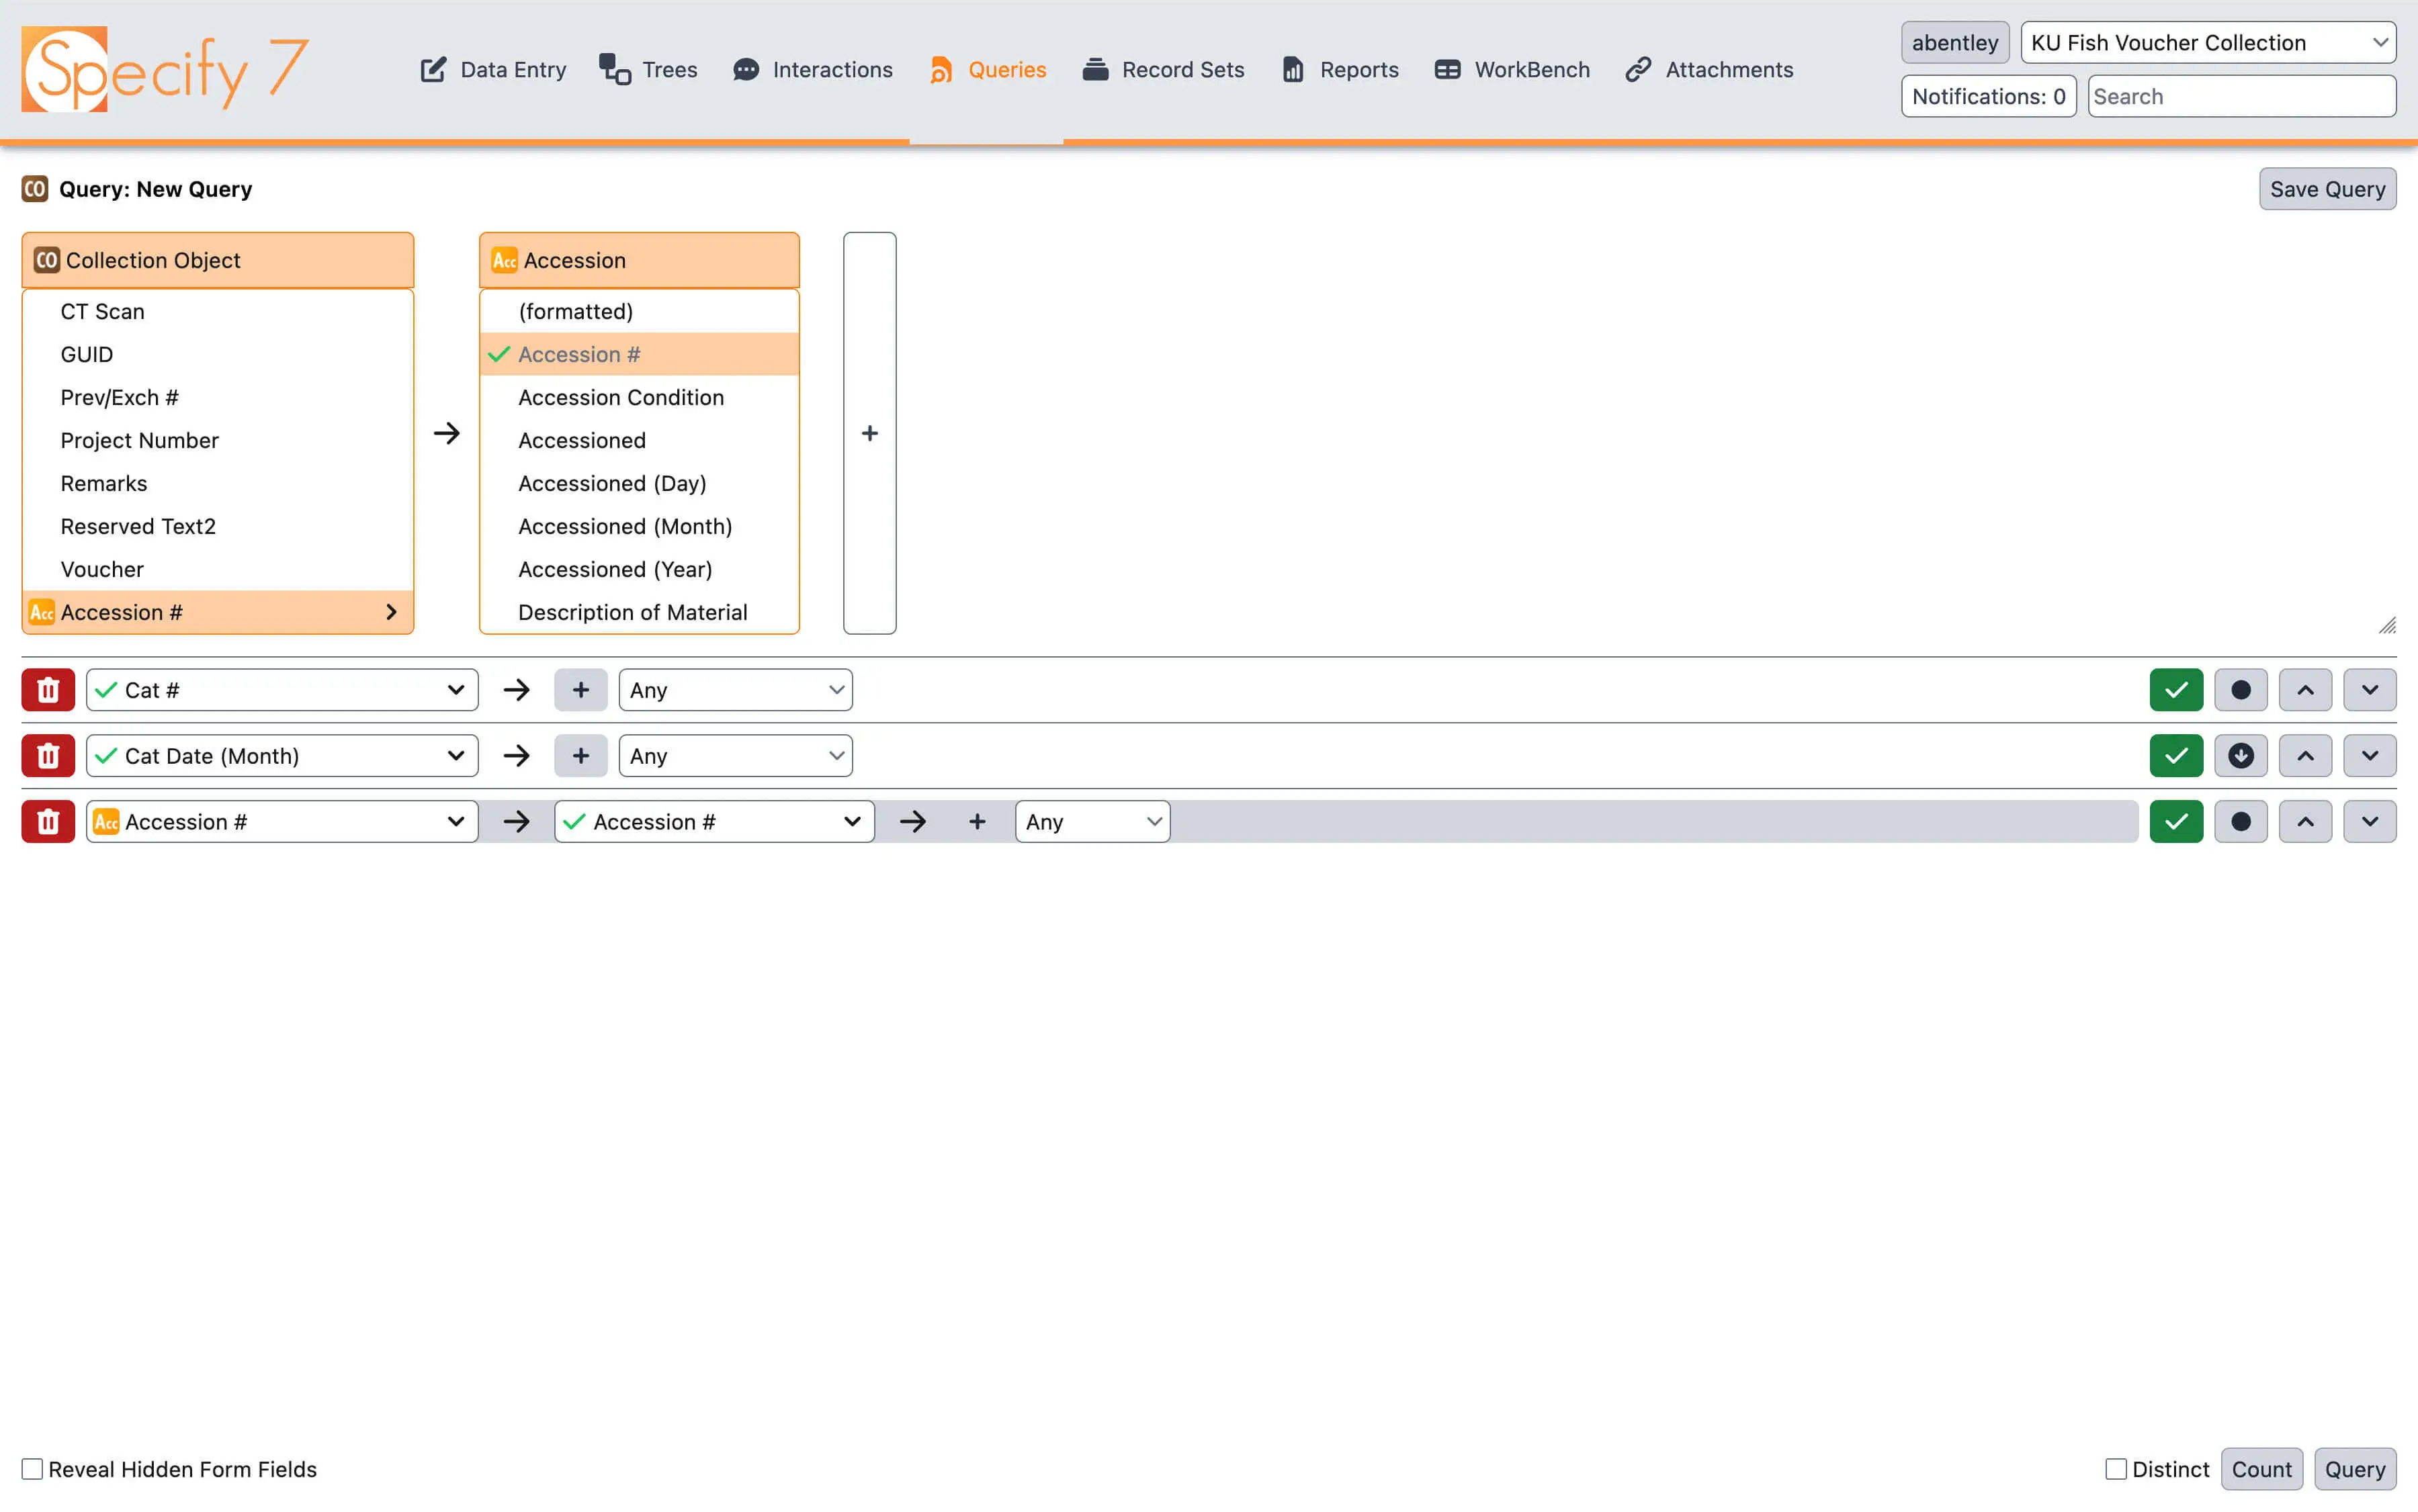Delete the Cat Date (Month) row

point(48,756)
